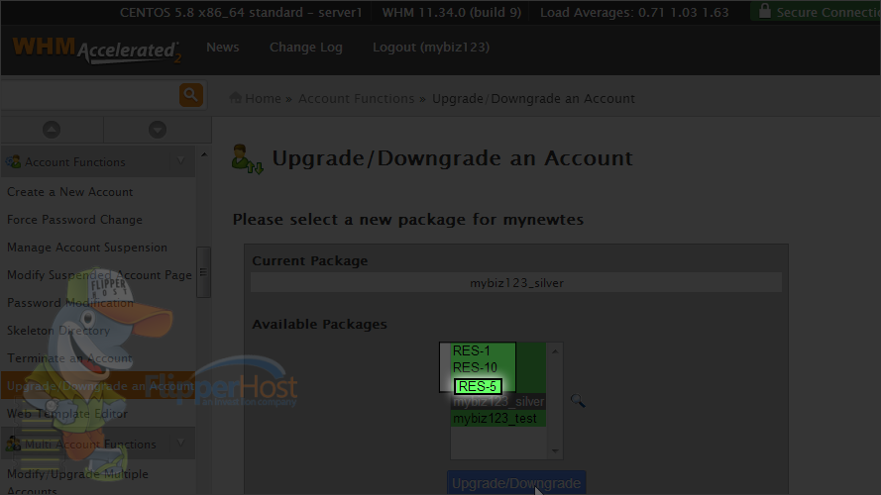This screenshot has width=881, height=495.
Task: Click the up arrow sidebar navigation button
Action: click(x=52, y=130)
